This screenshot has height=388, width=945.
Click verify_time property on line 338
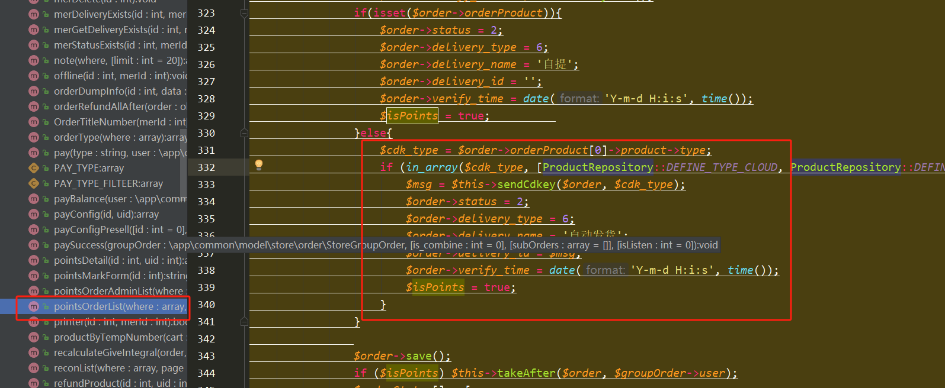pyautogui.click(x=494, y=270)
